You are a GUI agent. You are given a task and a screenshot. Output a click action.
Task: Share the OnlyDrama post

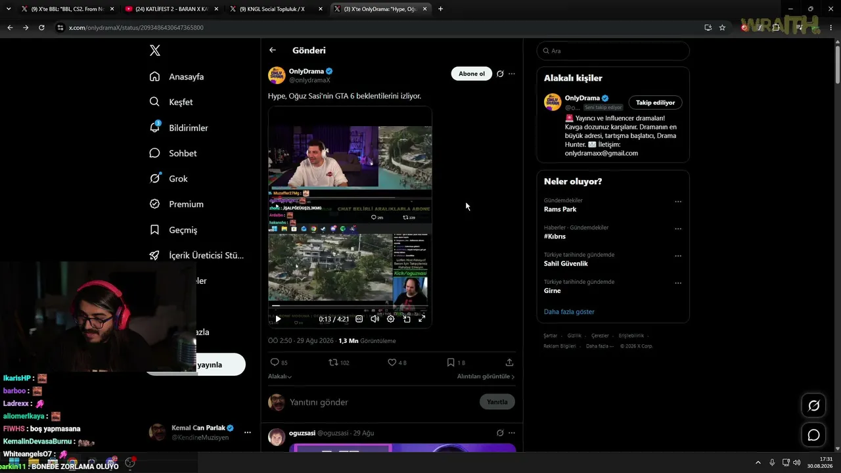509,362
